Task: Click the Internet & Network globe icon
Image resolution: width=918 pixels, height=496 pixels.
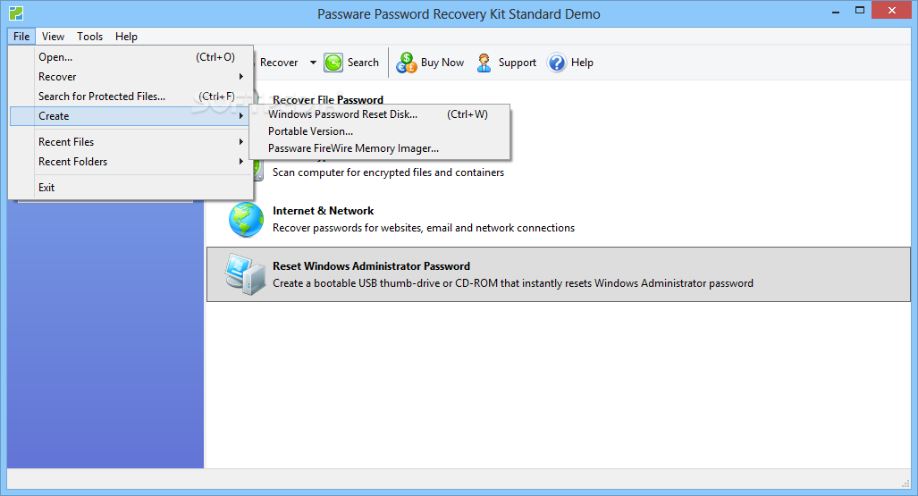Action: [246, 220]
